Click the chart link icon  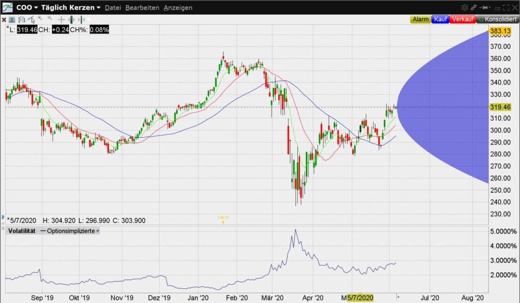(474, 8)
